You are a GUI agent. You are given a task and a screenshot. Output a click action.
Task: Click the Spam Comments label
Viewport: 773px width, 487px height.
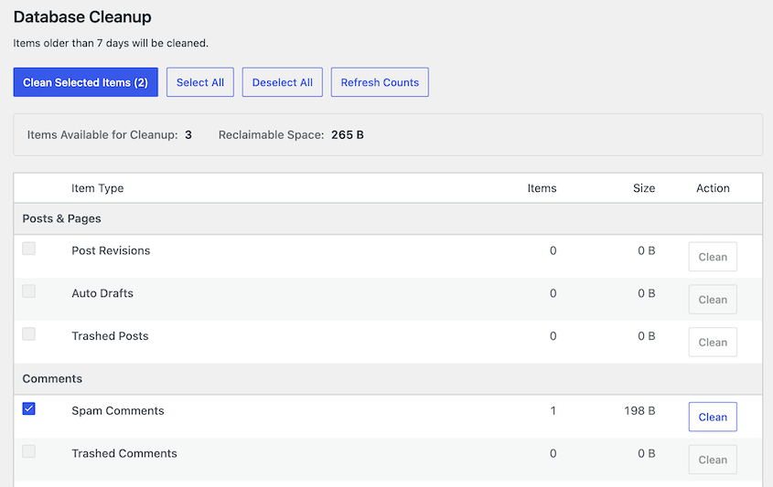(x=118, y=410)
